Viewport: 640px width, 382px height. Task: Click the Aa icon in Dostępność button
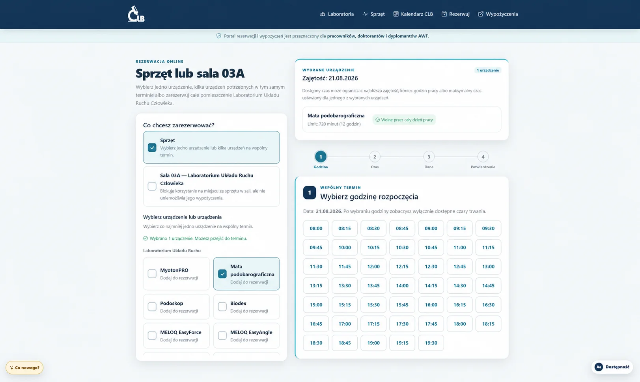(x=599, y=367)
